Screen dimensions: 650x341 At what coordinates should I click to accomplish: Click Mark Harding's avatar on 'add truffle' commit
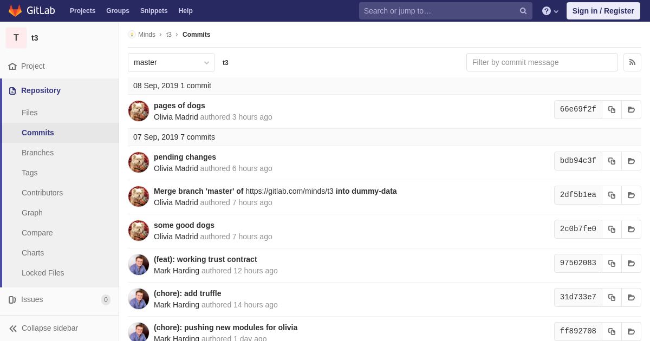tap(139, 299)
